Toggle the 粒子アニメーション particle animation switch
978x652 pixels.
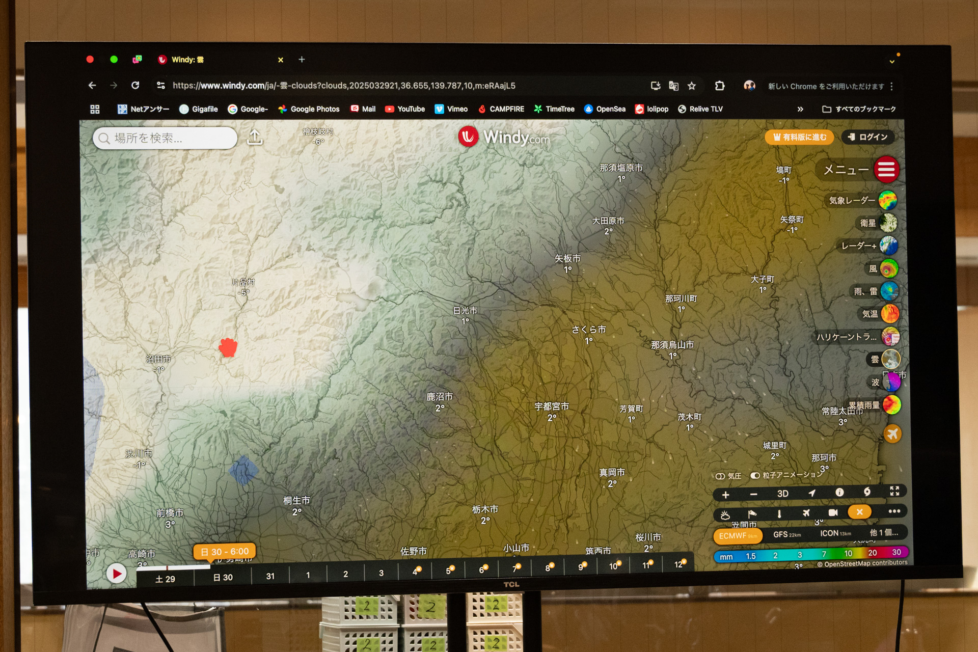tap(755, 476)
